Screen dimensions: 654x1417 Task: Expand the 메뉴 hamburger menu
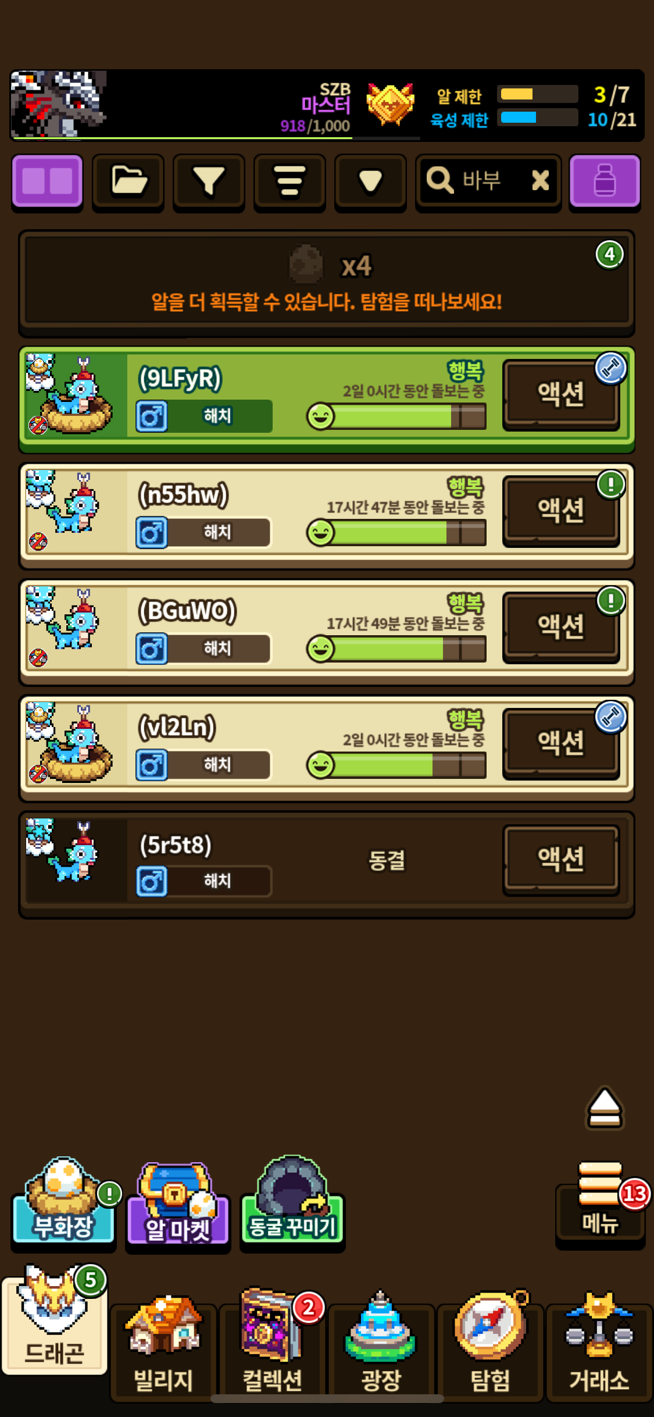point(600,1201)
